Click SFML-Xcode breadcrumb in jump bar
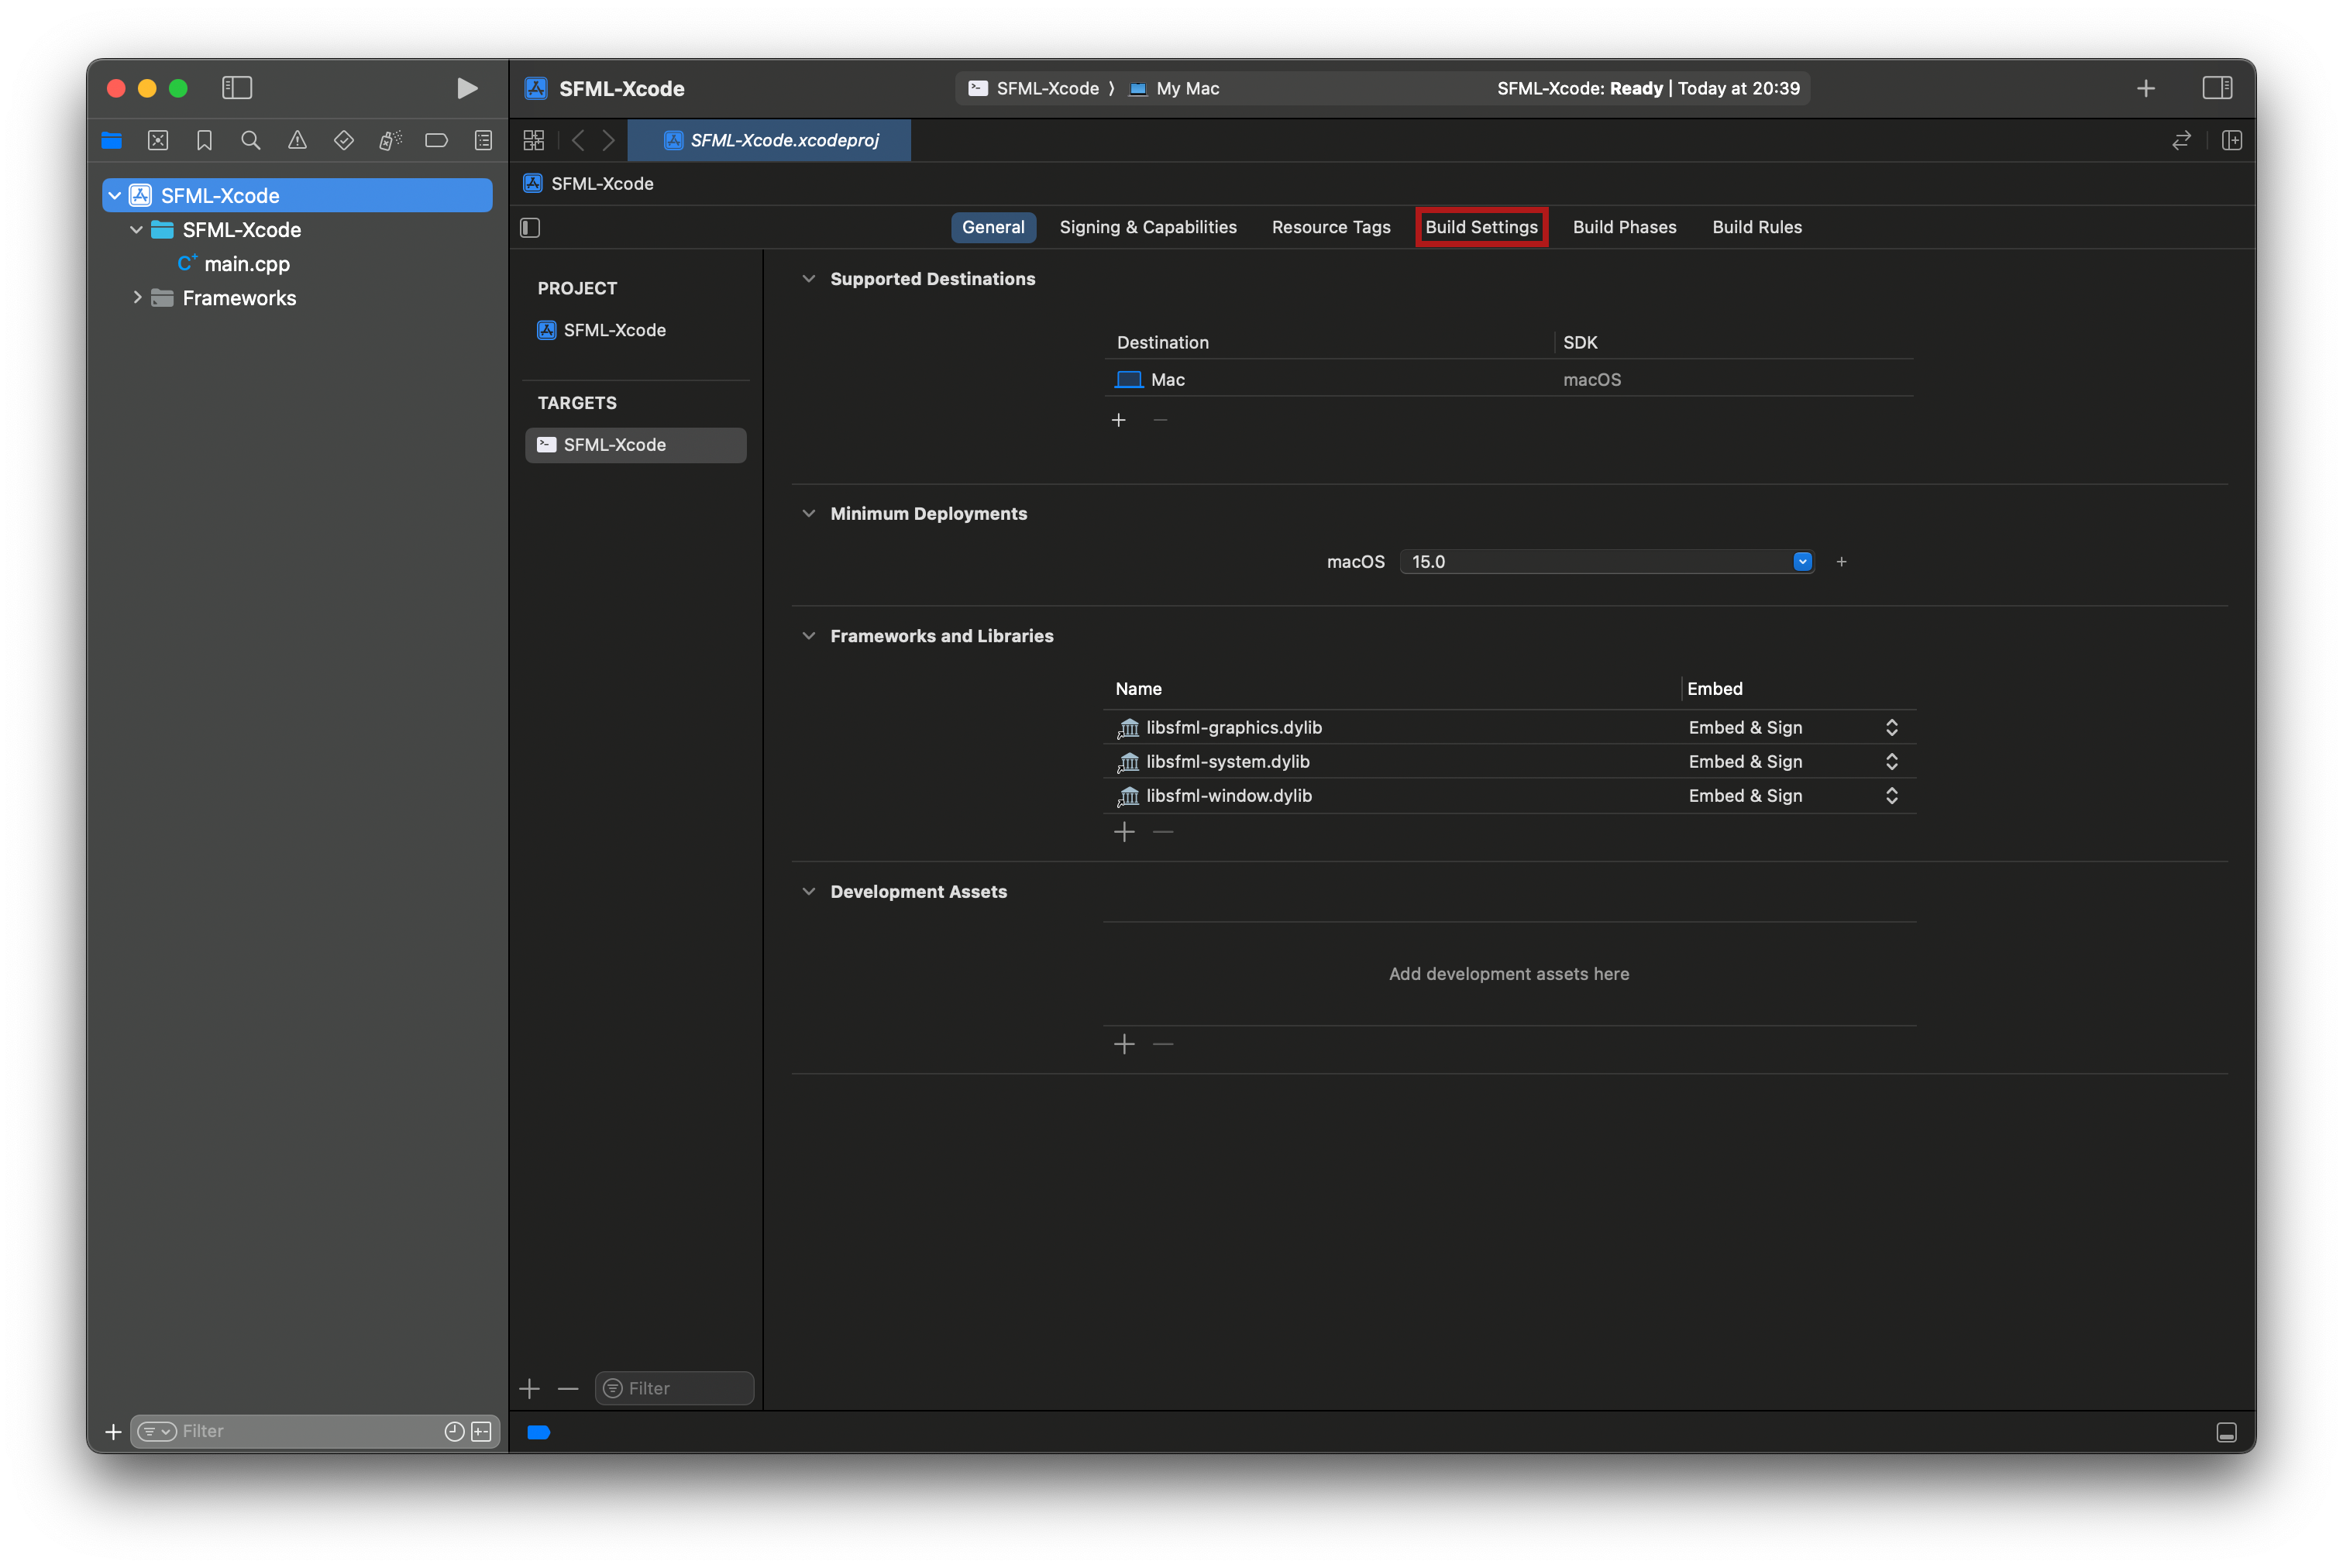The width and height of the screenshot is (2343, 1568). coord(589,184)
